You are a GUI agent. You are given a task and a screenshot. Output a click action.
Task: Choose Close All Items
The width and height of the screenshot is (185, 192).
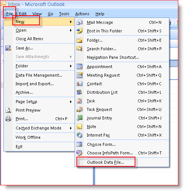(x=39, y=39)
